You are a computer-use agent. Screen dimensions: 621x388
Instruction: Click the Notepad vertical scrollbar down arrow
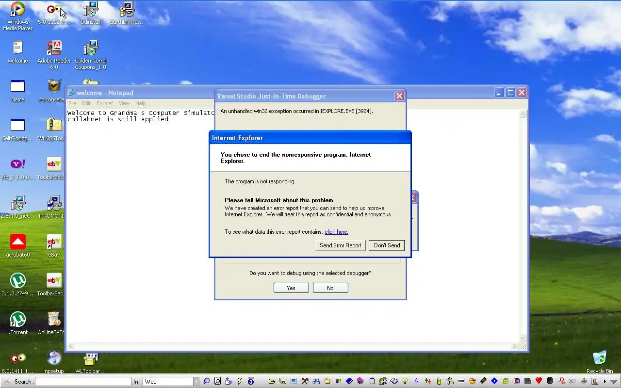523,338
